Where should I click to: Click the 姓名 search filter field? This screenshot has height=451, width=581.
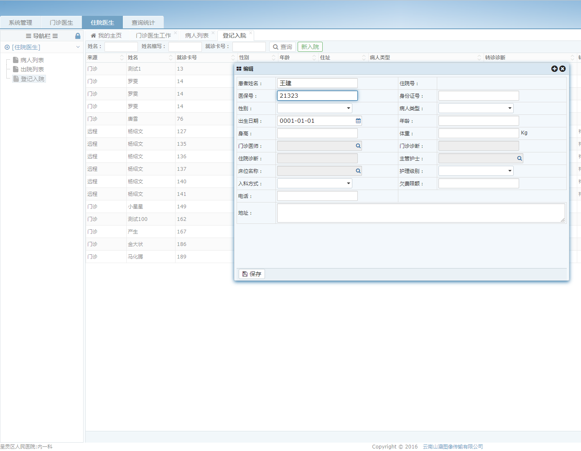(121, 47)
